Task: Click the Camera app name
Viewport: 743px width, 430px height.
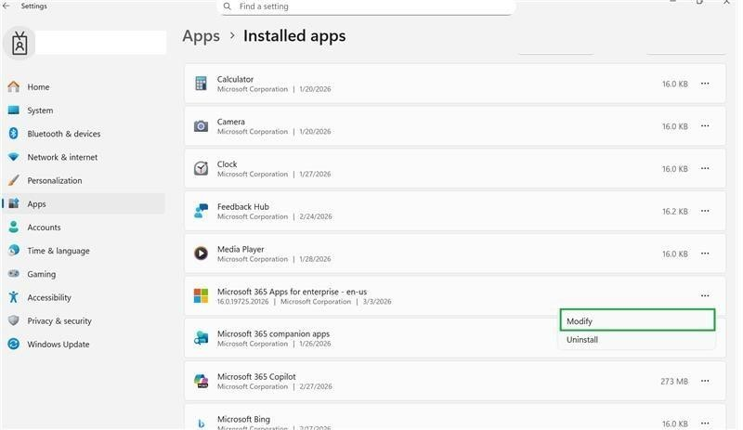Action: (x=230, y=122)
